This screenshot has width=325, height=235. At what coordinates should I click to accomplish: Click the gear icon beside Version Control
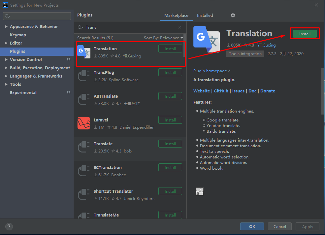(69, 59)
